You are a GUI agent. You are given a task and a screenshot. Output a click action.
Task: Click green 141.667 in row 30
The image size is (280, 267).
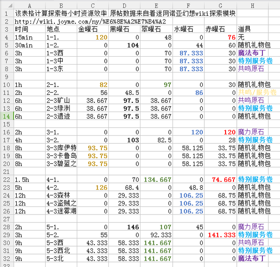pyautogui.click(x=158, y=243)
